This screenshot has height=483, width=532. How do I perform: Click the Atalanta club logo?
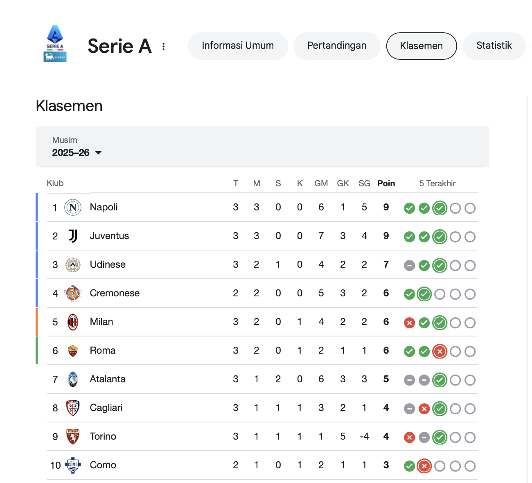pos(73,379)
